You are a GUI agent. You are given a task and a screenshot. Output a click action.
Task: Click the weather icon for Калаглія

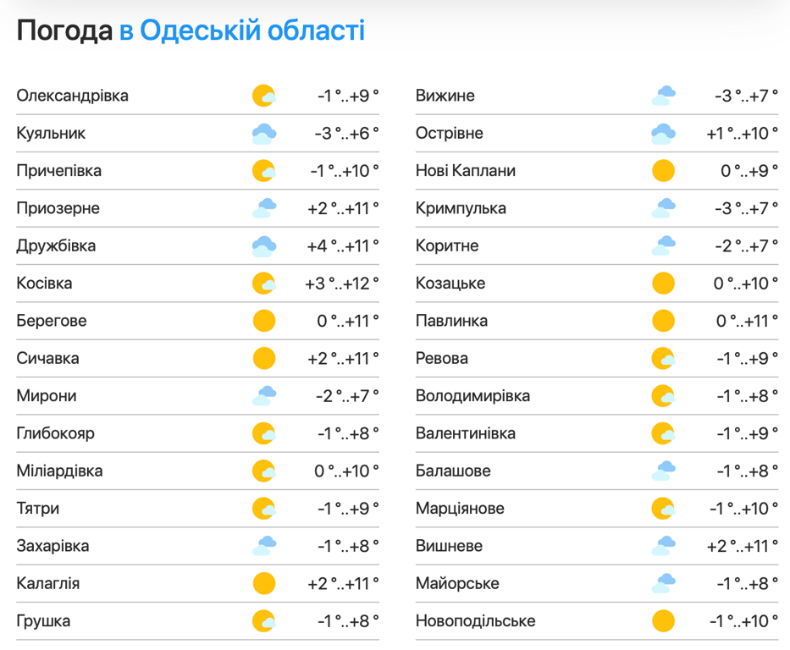(x=264, y=583)
